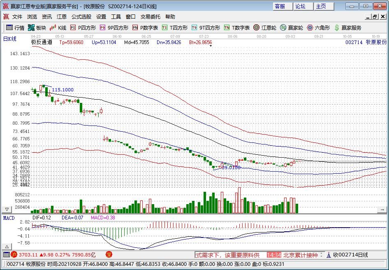Open the 六角形 hexagon tool

[x=318, y=28]
